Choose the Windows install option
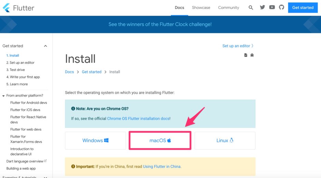 coord(95,140)
